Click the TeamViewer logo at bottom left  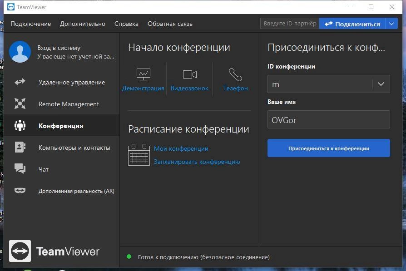[x=54, y=251]
